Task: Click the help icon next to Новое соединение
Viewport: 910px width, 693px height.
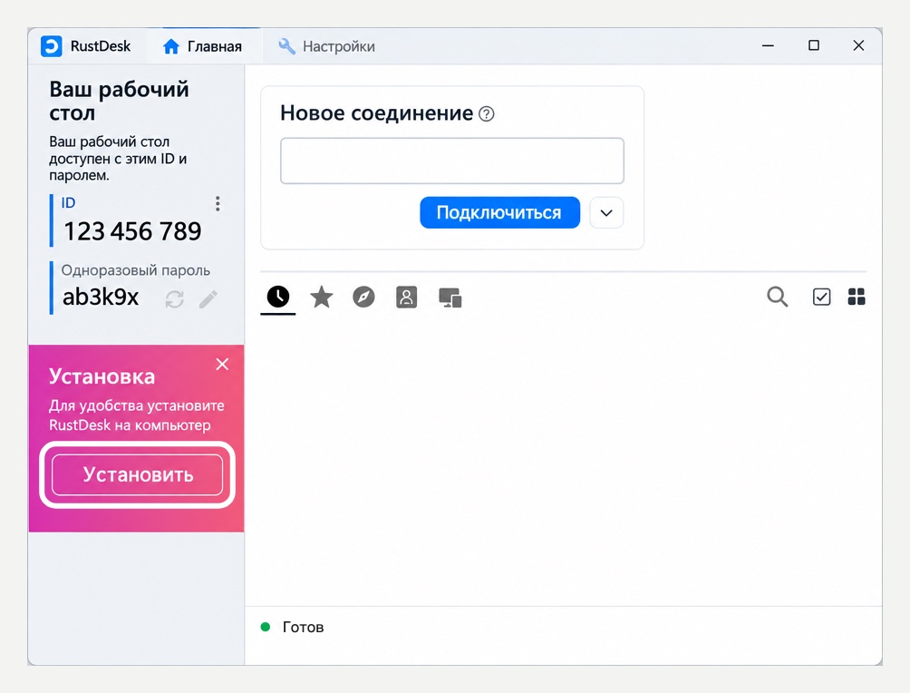Action: (487, 114)
